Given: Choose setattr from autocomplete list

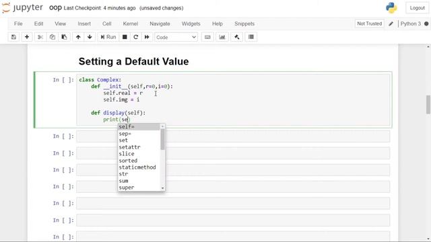Looking at the screenshot, I should [x=139, y=147].
